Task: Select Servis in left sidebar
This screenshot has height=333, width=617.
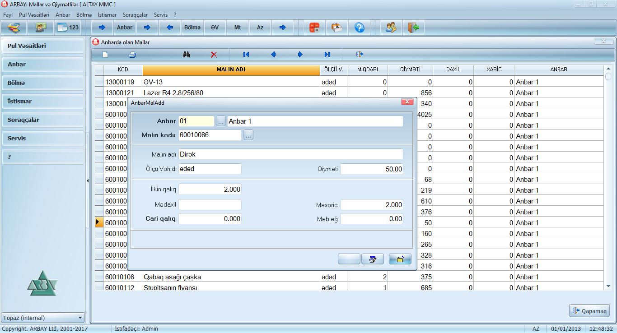Action: [43, 138]
